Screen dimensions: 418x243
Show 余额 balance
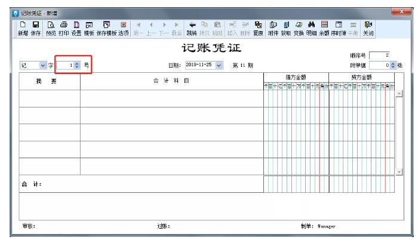pos(324,29)
